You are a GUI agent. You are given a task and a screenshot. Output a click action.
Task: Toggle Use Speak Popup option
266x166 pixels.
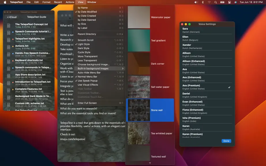[x=99, y=81]
